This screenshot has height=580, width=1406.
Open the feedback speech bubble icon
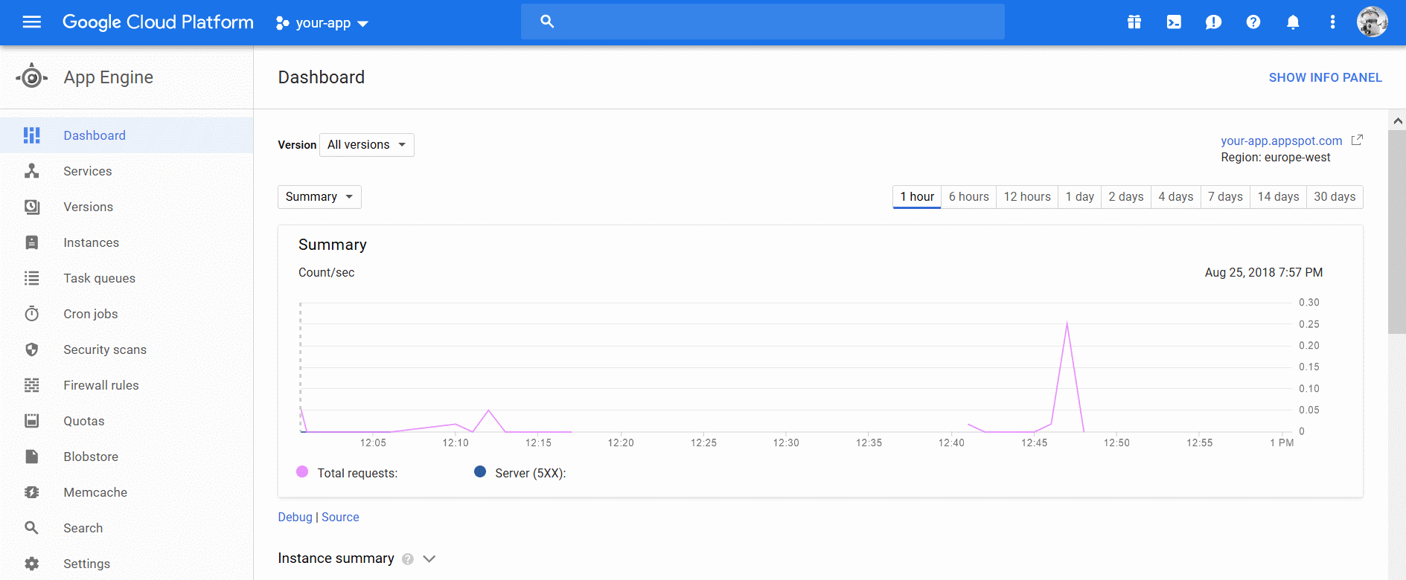click(x=1213, y=22)
